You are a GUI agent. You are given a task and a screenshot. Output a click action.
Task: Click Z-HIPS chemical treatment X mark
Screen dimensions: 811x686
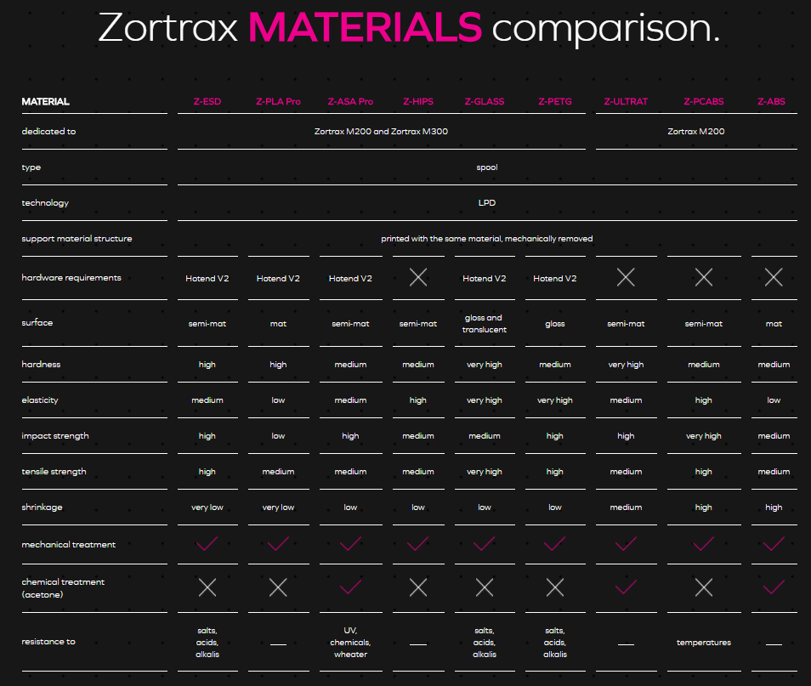point(418,587)
